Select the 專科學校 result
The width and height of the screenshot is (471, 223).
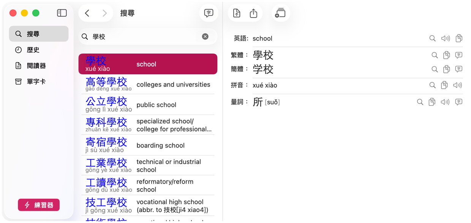coord(148,125)
